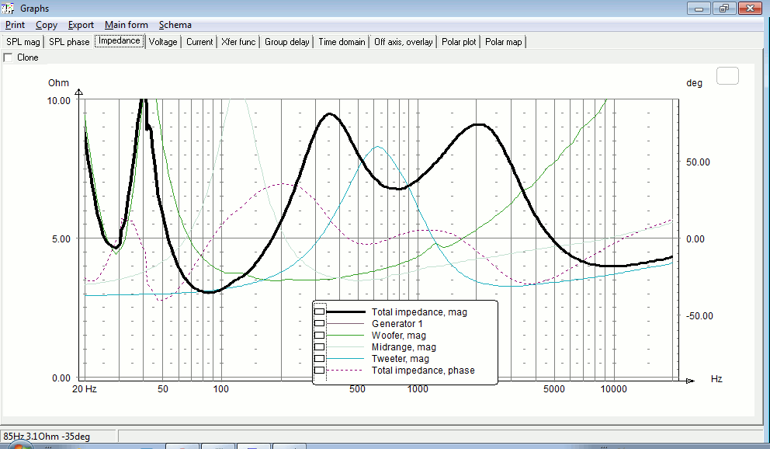The height and width of the screenshot is (449, 770).
Task: Toggle the Total impedance, phase legend checkbox
Action: 319,371
